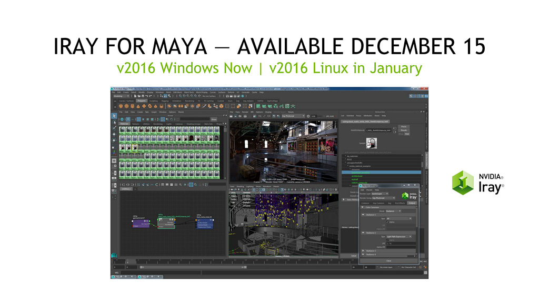
Task: Select the highlighted yellow-bordered material swatch
Action: pos(134,148)
